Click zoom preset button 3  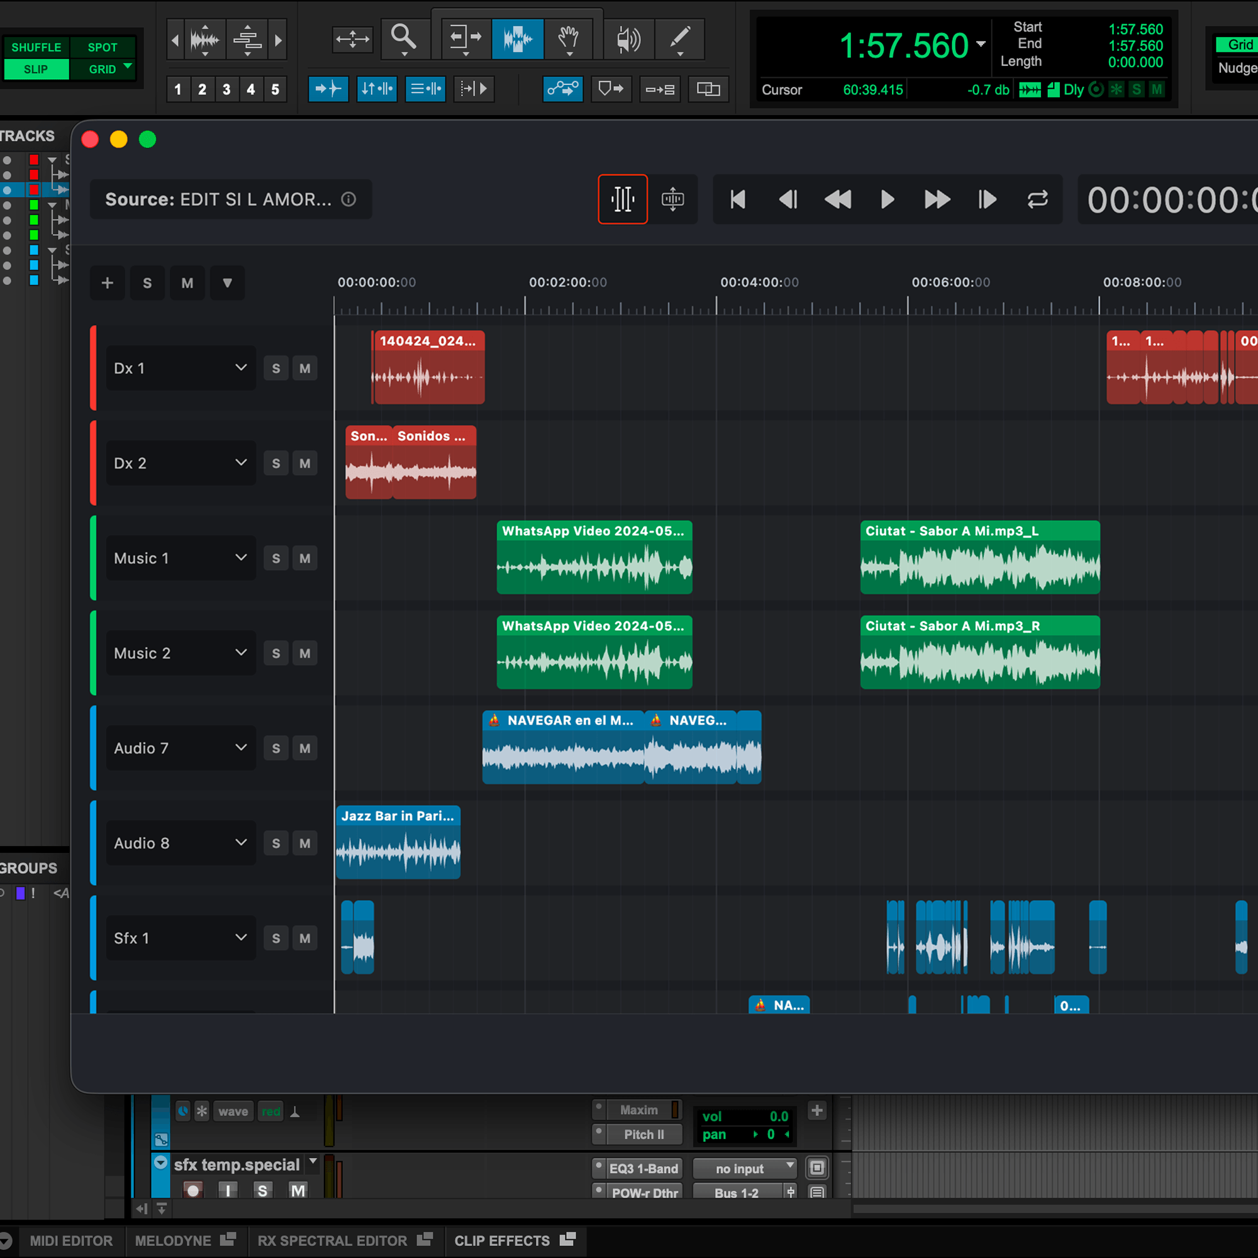click(226, 89)
